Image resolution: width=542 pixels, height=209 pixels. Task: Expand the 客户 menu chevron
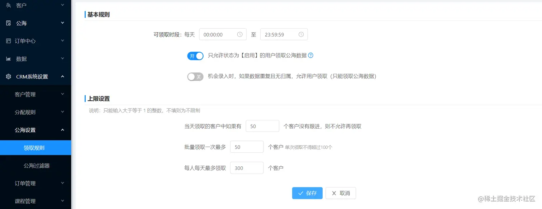(62, 5)
